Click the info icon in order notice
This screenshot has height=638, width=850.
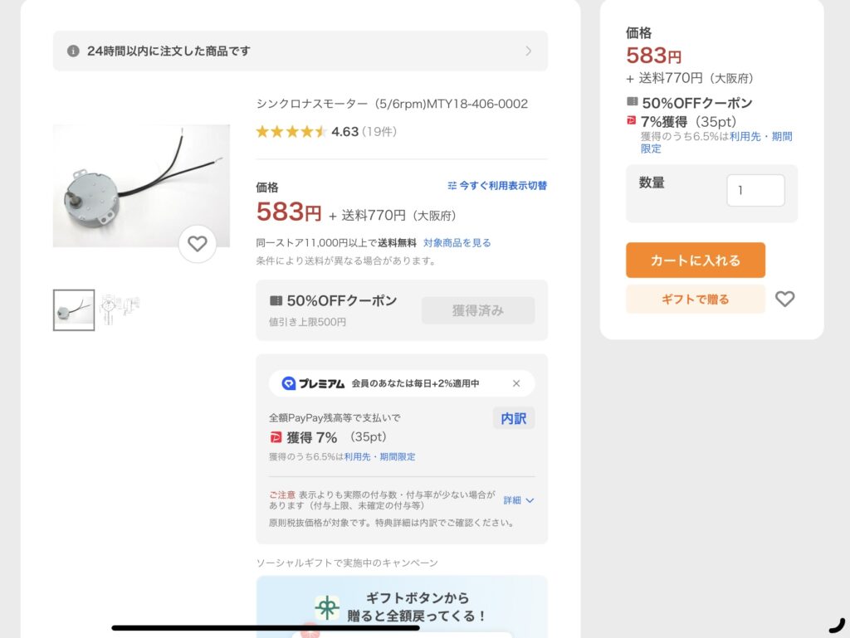pyautogui.click(x=73, y=51)
